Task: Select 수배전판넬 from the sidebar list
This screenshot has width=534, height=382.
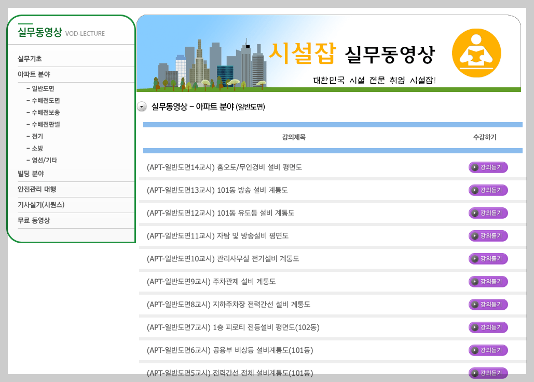Action: (47, 124)
